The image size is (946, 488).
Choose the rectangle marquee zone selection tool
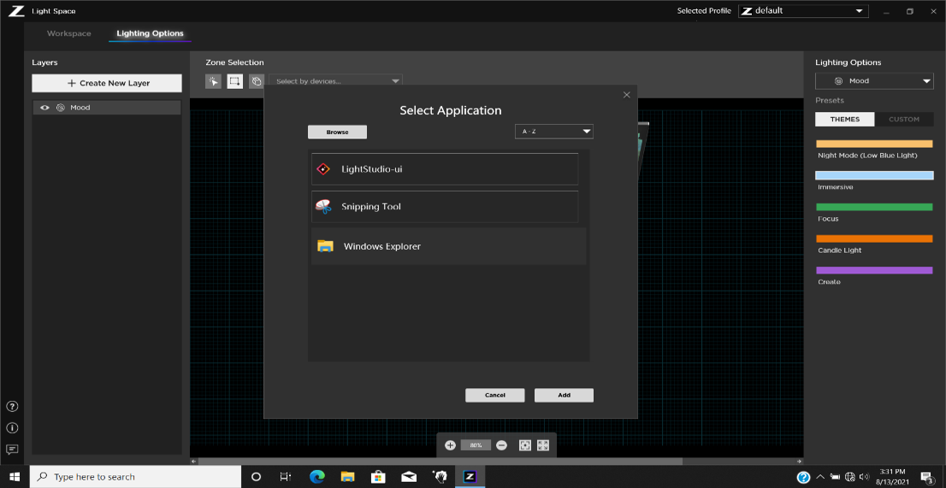pos(234,81)
